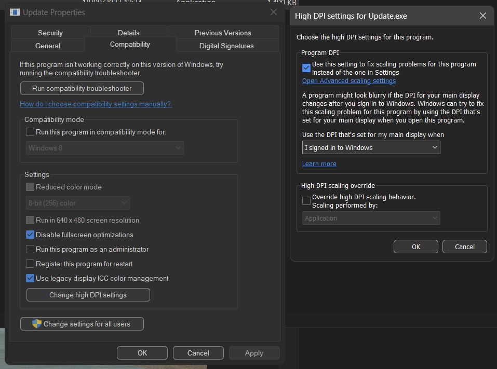Close the High DPI settings dialog

pos(483,16)
